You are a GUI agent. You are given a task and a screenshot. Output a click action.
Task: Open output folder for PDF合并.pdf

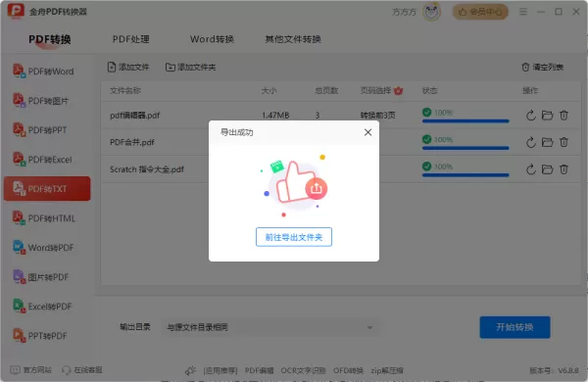(548, 142)
